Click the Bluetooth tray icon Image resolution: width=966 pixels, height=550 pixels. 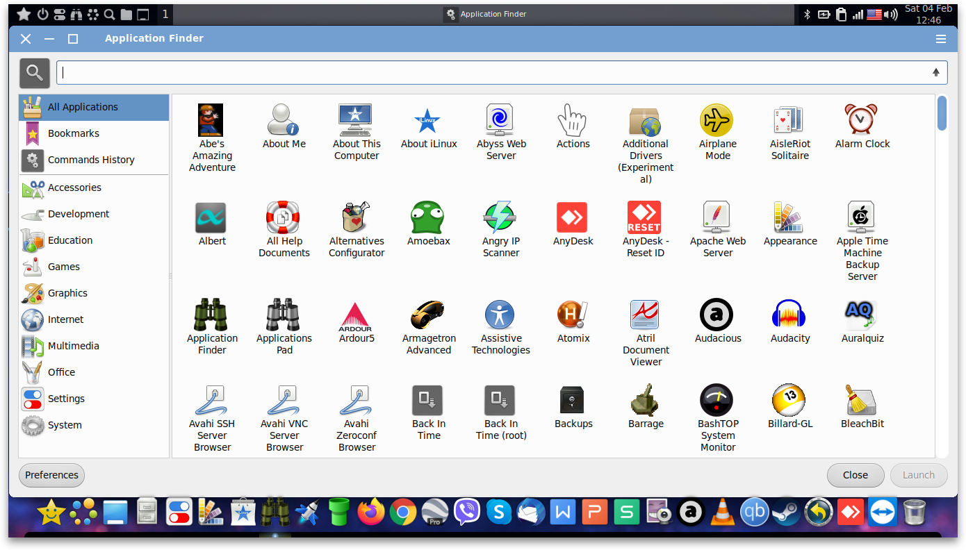click(x=808, y=15)
